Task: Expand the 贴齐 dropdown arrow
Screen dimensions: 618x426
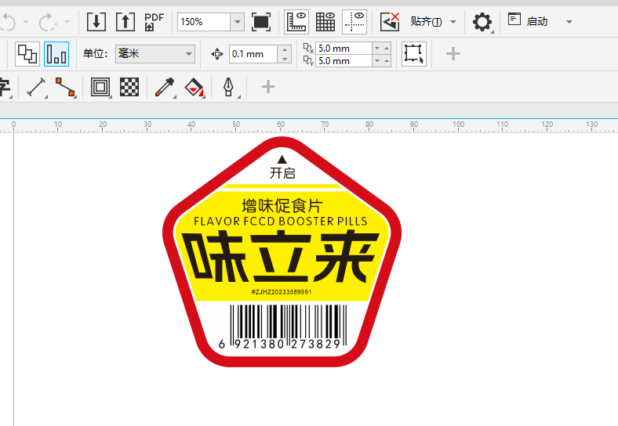Action: tap(453, 22)
